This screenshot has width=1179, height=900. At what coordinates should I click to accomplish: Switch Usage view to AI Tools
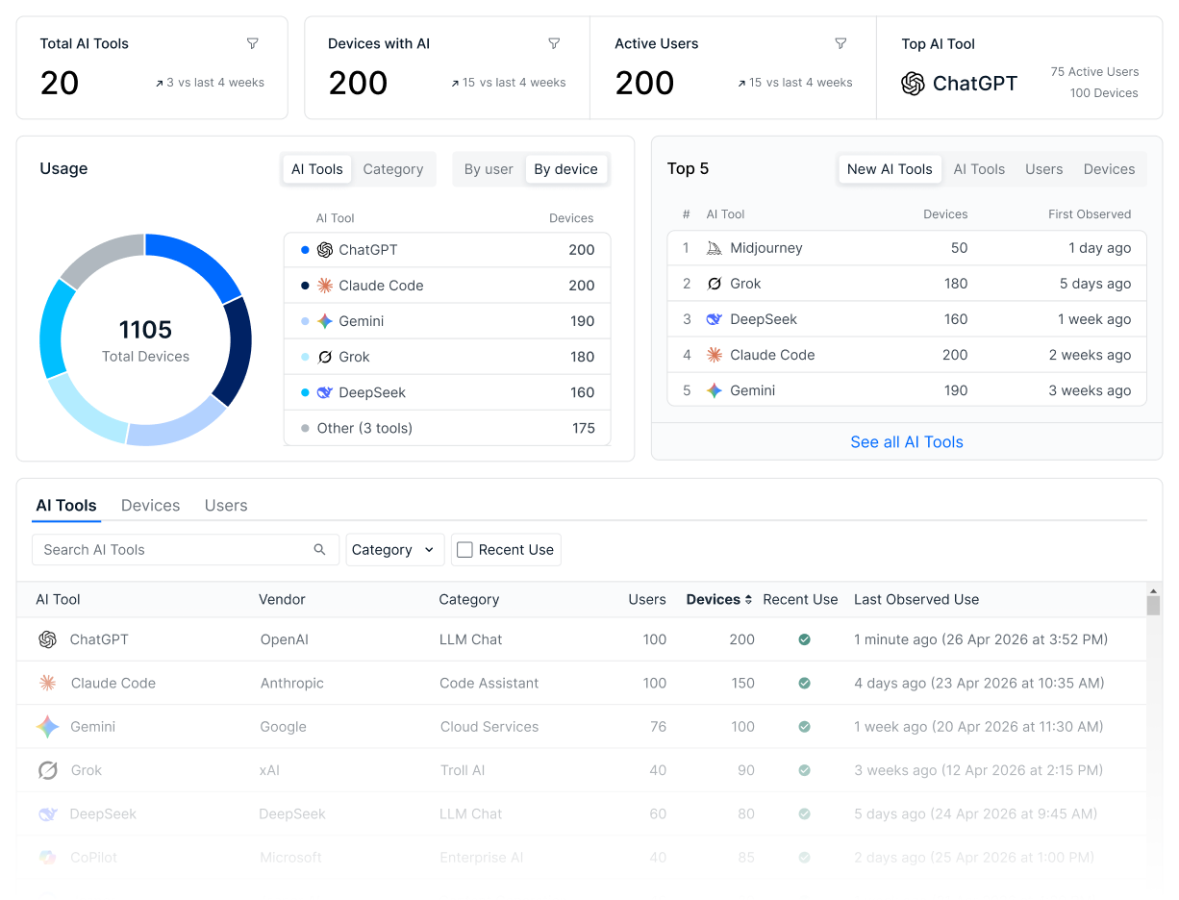tap(317, 169)
